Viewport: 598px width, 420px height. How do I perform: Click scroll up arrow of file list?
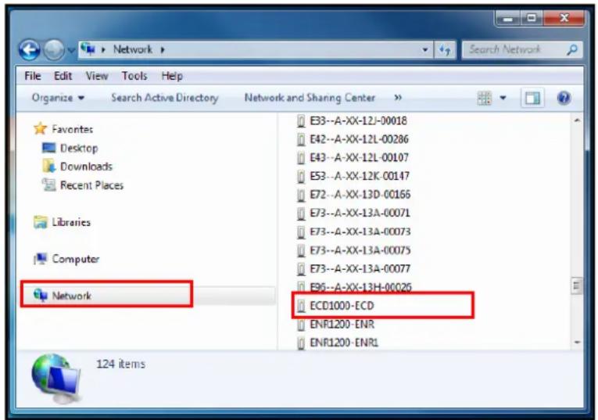(x=577, y=120)
